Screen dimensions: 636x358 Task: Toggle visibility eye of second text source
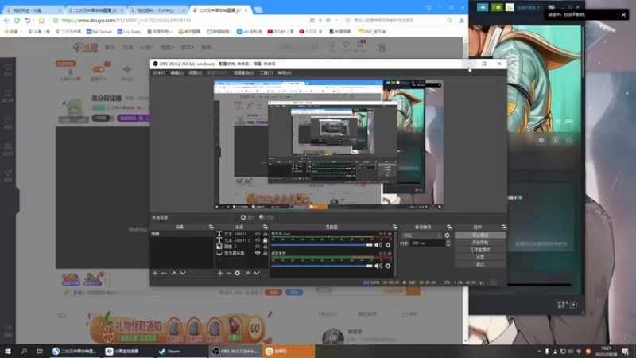click(258, 240)
